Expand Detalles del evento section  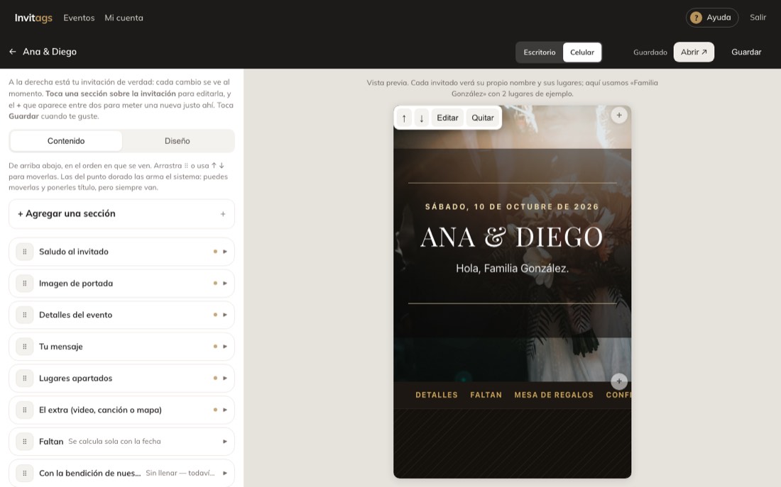[224, 315]
